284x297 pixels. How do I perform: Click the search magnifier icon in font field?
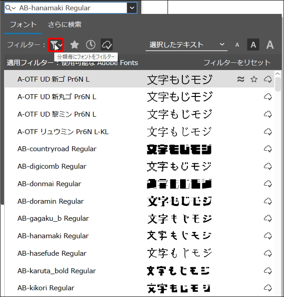pos(10,8)
